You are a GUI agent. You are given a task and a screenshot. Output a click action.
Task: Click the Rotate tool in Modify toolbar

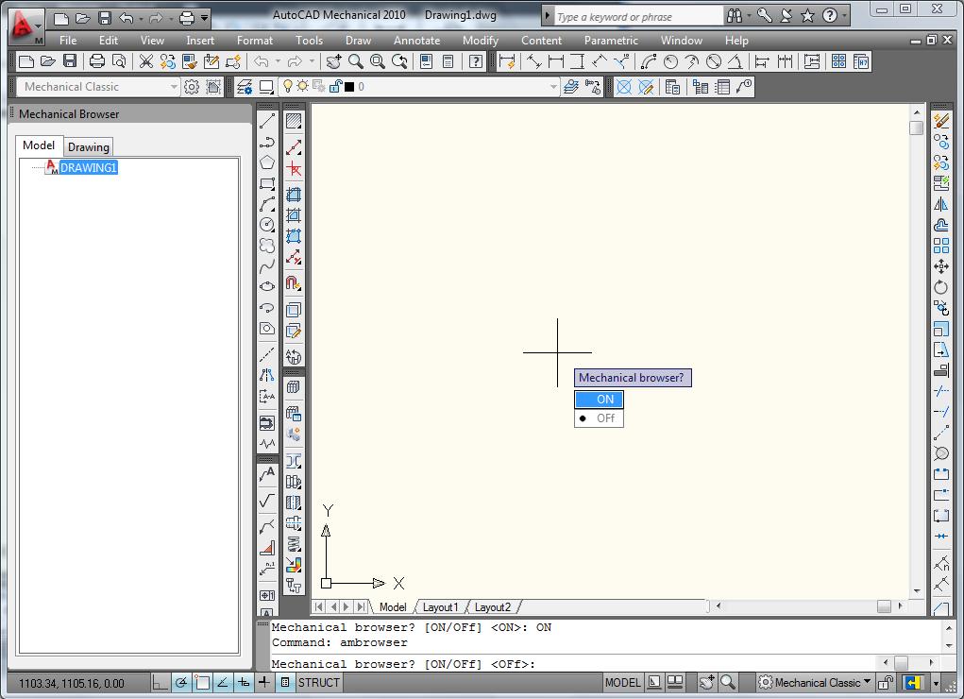point(940,287)
